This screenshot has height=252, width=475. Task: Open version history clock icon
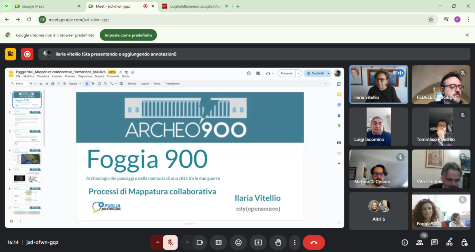(x=249, y=73)
